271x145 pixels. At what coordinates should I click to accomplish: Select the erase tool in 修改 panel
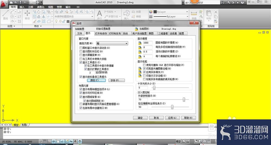(35, 21)
